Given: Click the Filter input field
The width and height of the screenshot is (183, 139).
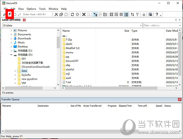Looking at the screenshot, I should point(161,26).
